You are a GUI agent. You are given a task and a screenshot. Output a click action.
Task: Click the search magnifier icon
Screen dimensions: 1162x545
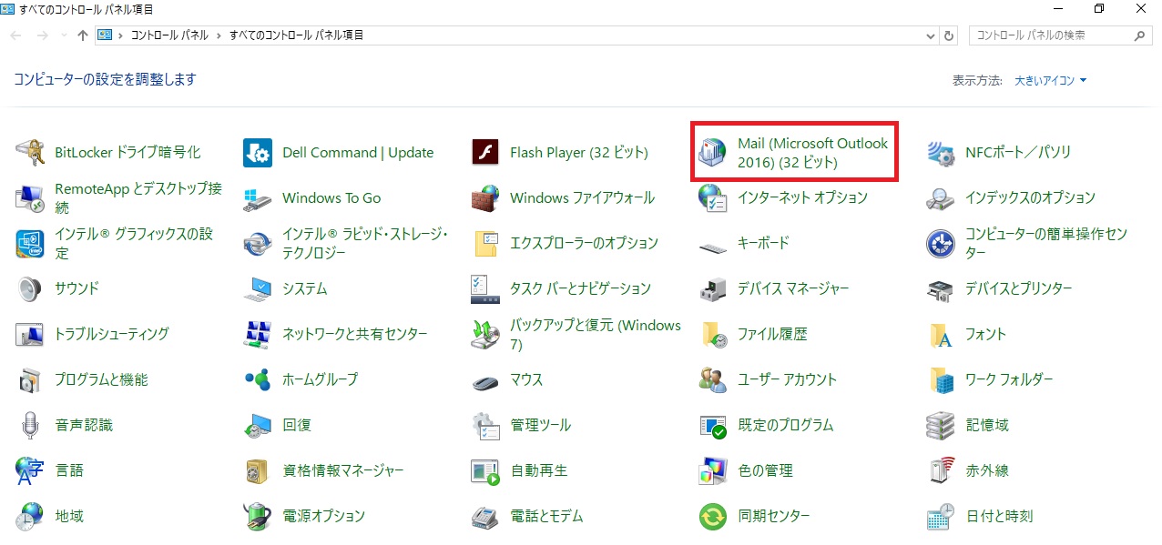tap(1141, 35)
